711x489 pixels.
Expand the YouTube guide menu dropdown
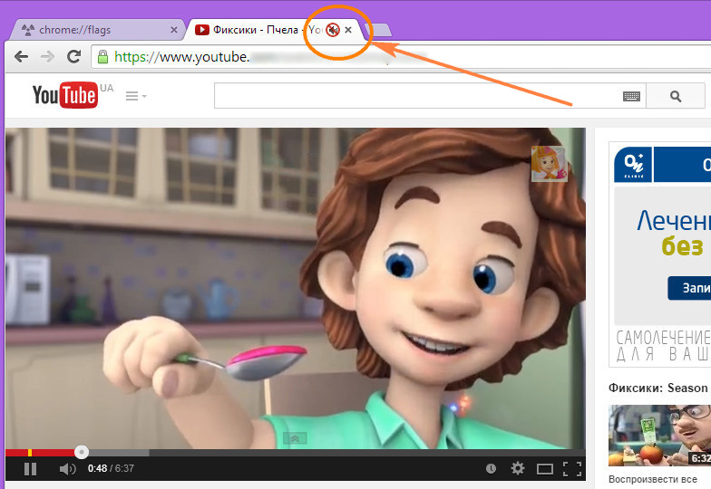(136, 96)
